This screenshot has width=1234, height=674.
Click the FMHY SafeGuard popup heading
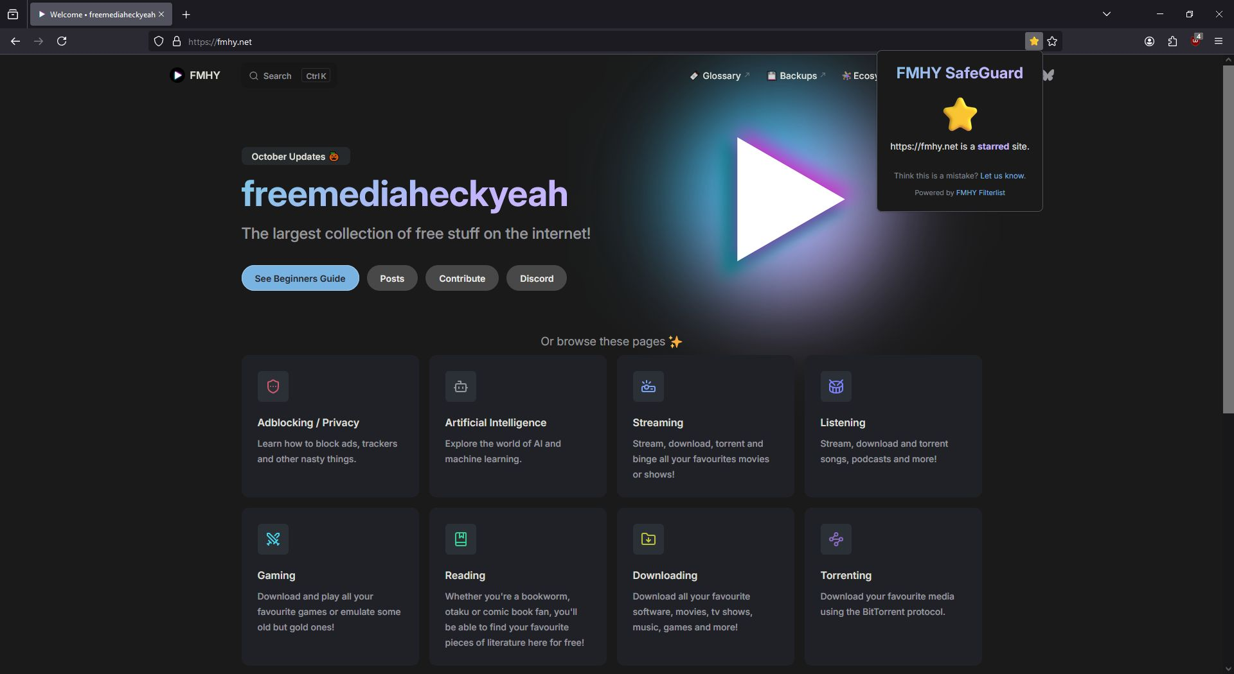point(960,73)
